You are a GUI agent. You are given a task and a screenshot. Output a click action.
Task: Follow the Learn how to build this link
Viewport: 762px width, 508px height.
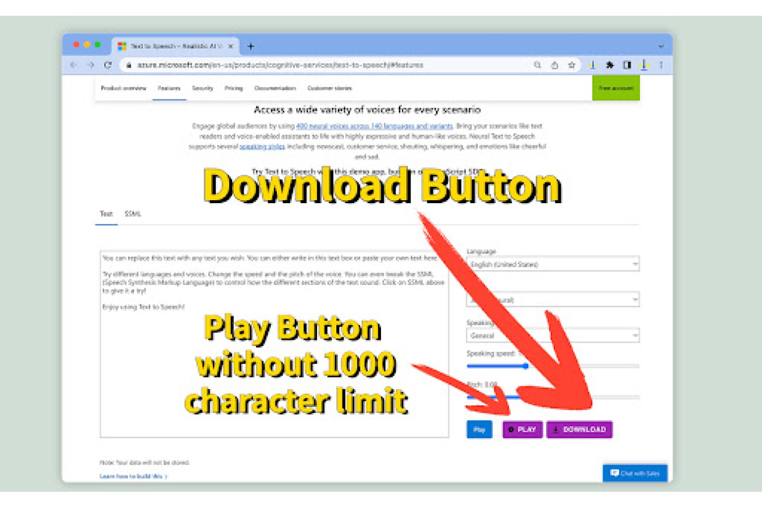134,477
